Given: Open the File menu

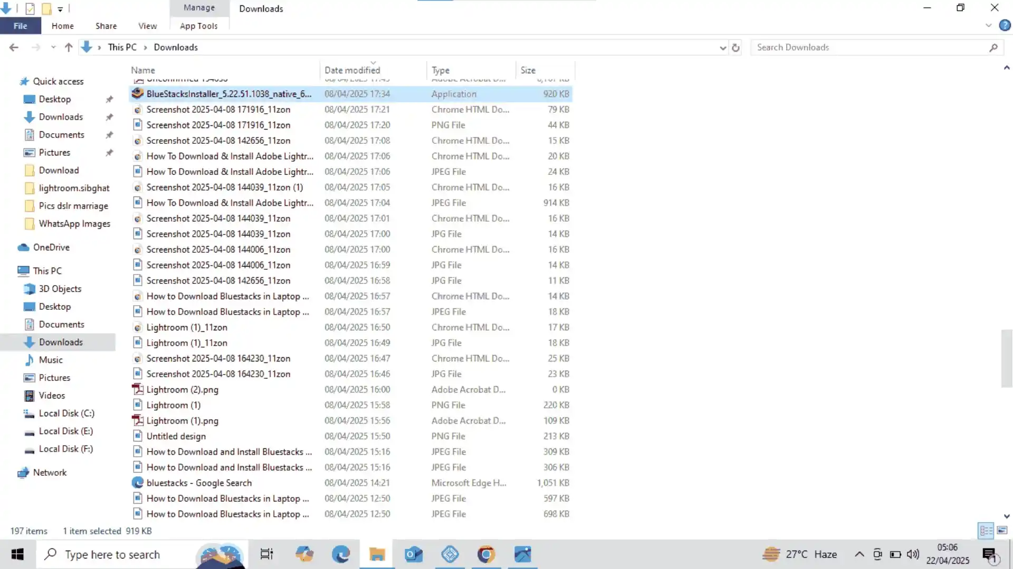Looking at the screenshot, I should [x=20, y=26].
